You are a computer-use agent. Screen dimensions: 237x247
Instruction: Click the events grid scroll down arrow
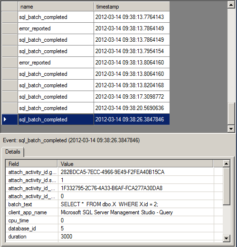point(231,129)
